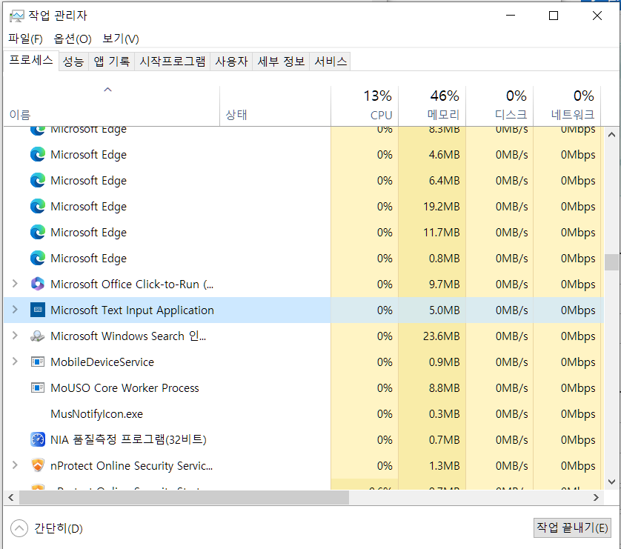The height and width of the screenshot is (549, 621).
Task: Click the Microsoft Windows Search indexer icon
Action: pyautogui.click(x=38, y=336)
